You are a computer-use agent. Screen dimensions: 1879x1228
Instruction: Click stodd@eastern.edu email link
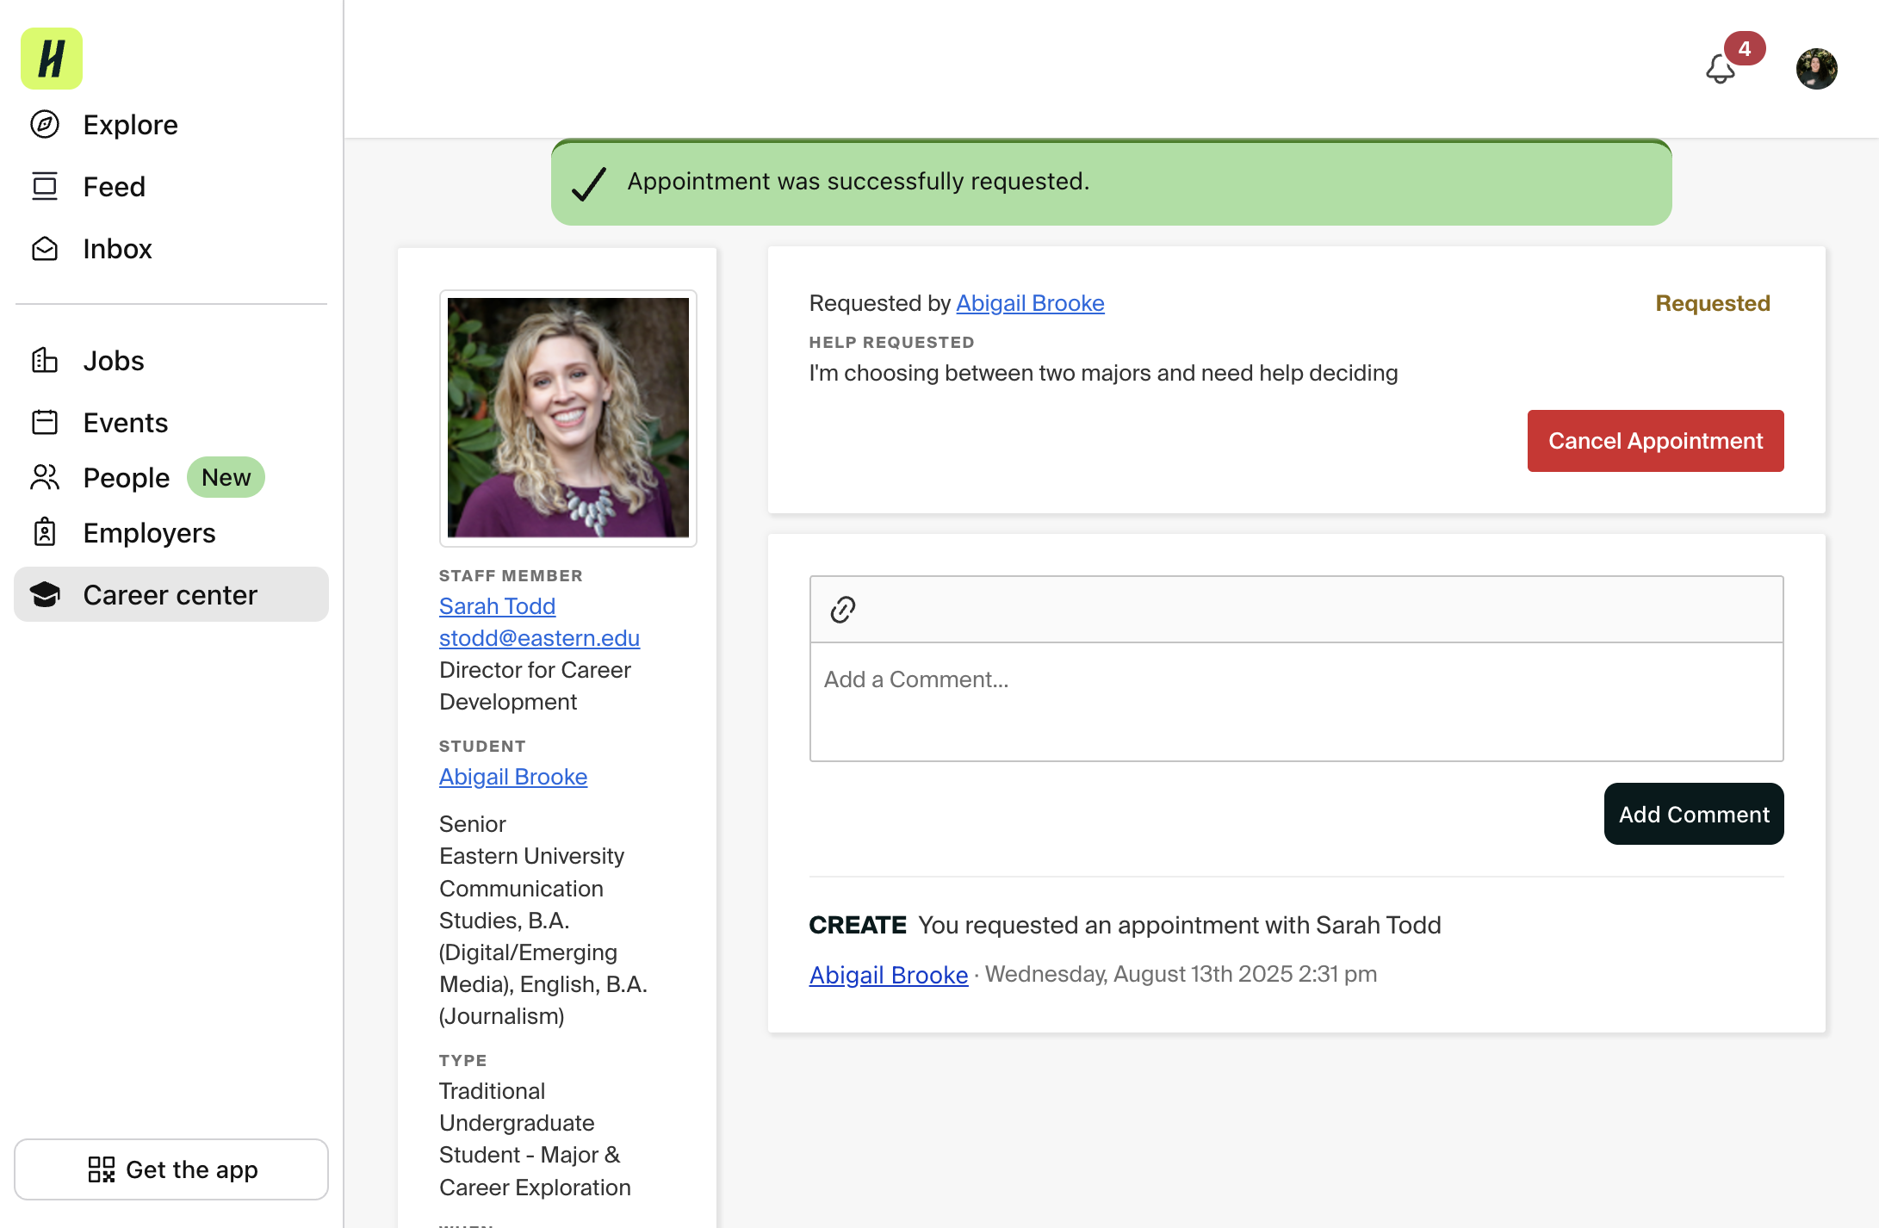(x=539, y=638)
